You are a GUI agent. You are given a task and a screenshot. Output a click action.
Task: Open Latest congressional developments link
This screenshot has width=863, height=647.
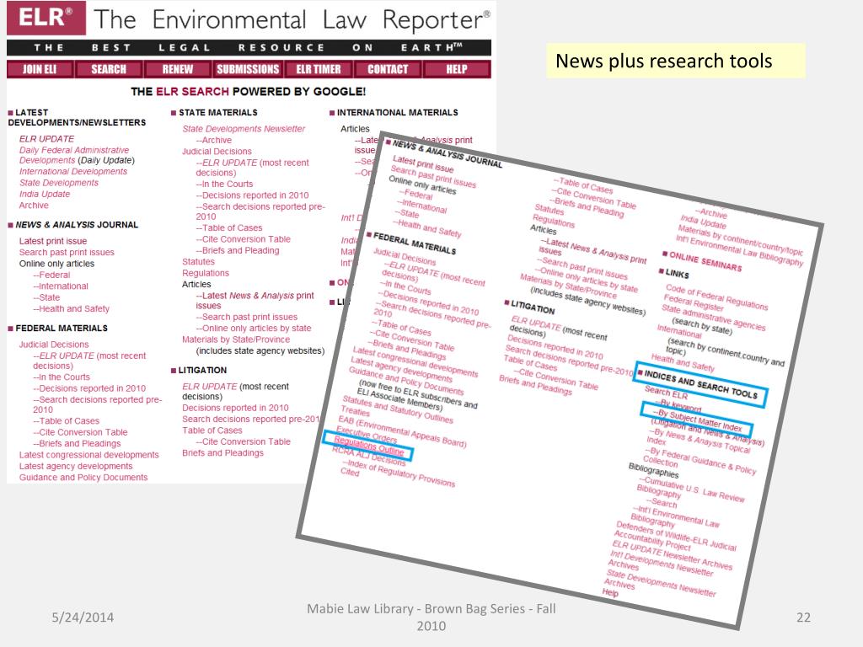(x=88, y=455)
